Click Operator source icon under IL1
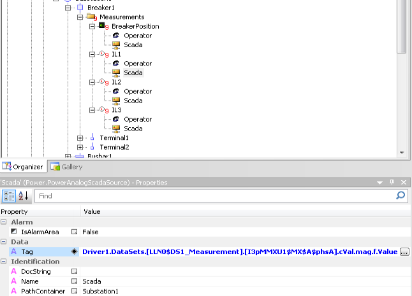Viewport: 412px width, 296px height. (x=116, y=63)
